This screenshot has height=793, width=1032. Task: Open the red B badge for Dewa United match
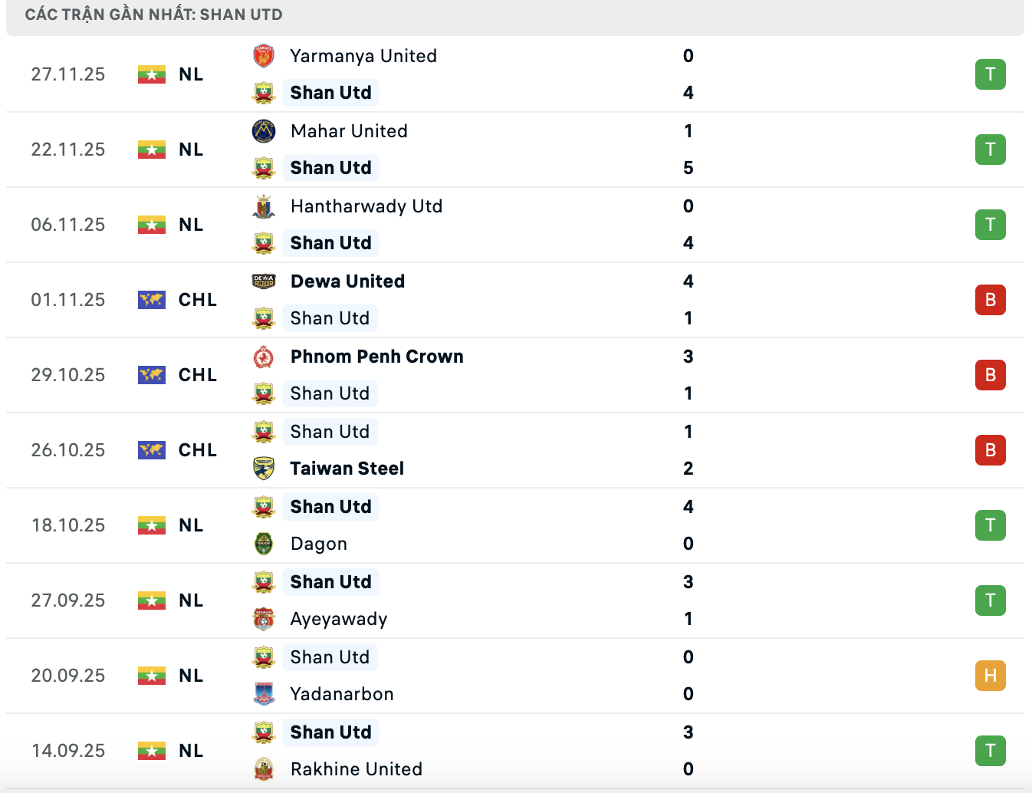click(991, 300)
